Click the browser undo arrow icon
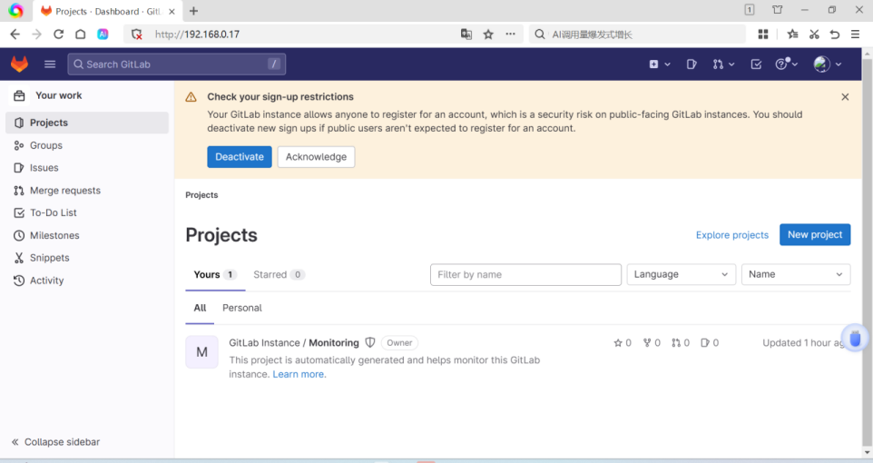This screenshot has width=873, height=463. click(835, 34)
